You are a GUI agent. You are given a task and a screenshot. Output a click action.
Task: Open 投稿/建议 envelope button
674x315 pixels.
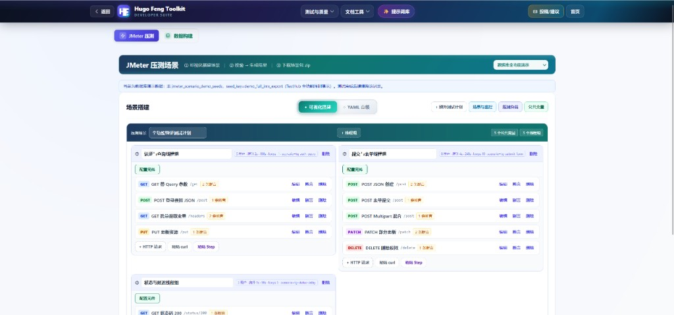546,12
